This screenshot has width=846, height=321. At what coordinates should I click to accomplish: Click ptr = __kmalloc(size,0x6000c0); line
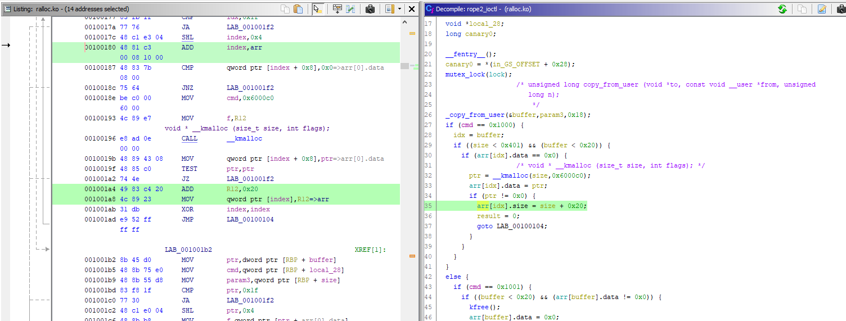[x=530, y=175]
